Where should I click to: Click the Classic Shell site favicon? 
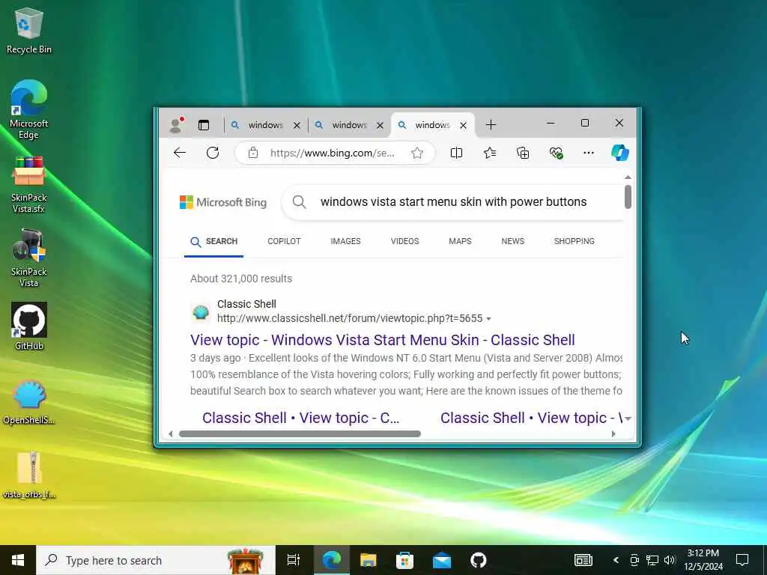pyautogui.click(x=201, y=312)
